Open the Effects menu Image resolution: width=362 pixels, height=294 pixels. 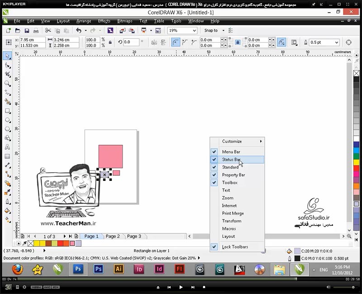(x=104, y=21)
